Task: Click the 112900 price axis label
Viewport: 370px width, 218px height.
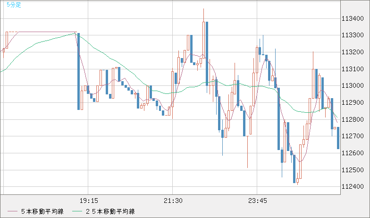Action: 353,103
